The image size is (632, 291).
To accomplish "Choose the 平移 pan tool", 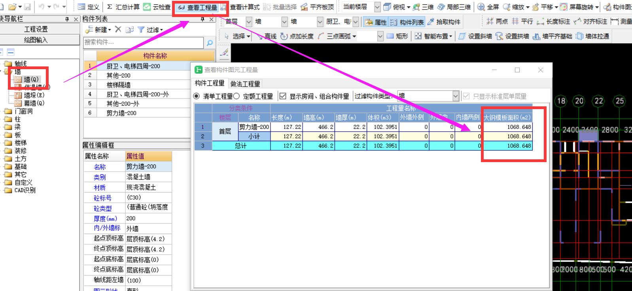I will point(543,7).
